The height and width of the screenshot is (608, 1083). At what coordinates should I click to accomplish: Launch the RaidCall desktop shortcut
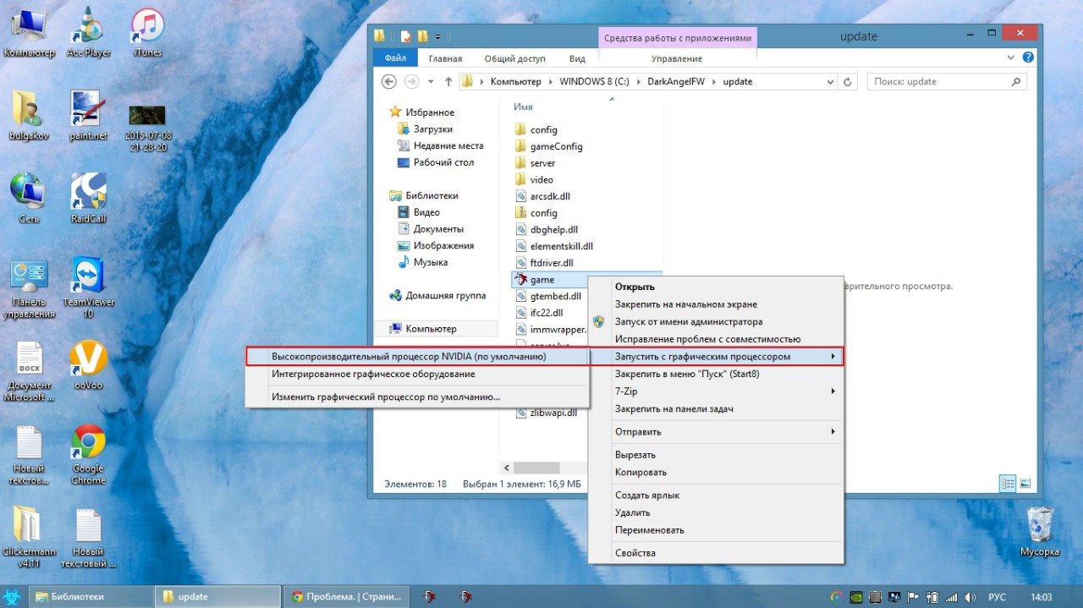(88, 198)
